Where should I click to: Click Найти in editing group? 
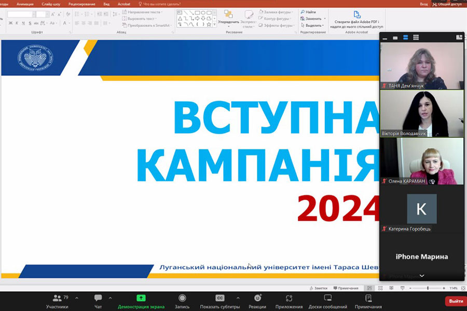pyautogui.click(x=308, y=12)
